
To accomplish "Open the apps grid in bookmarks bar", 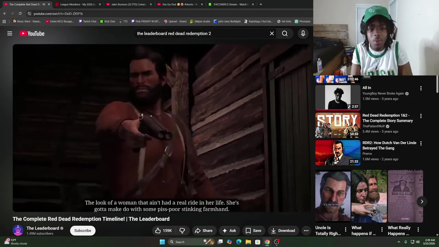I will pos(4,21).
